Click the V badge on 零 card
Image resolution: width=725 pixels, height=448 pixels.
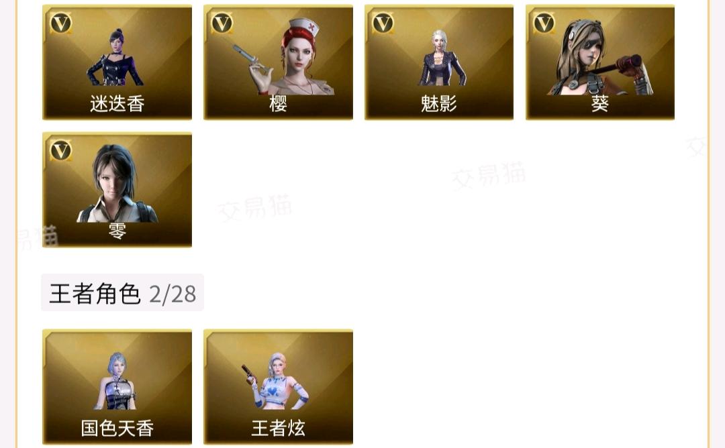coord(61,150)
